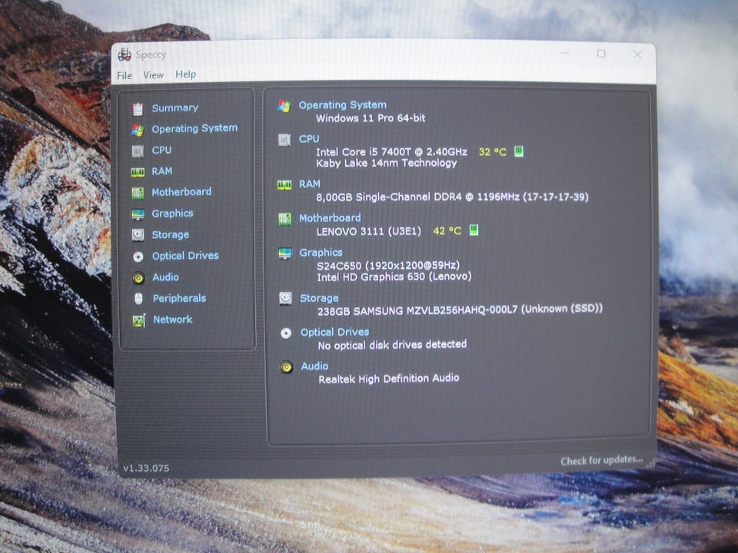738x553 pixels.
Task: Click the Network card icon in sidebar
Action: pos(139,320)
